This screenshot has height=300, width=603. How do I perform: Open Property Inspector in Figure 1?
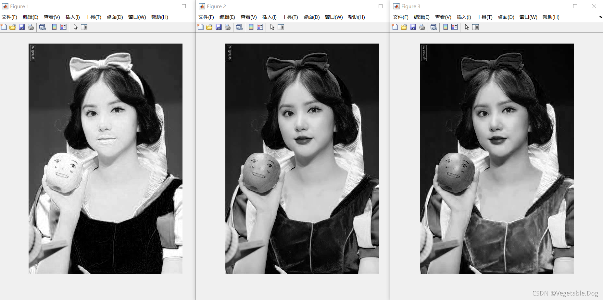coord(84,27)
